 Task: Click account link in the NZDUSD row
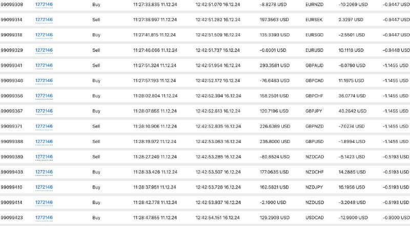click(x=44, y=202)
